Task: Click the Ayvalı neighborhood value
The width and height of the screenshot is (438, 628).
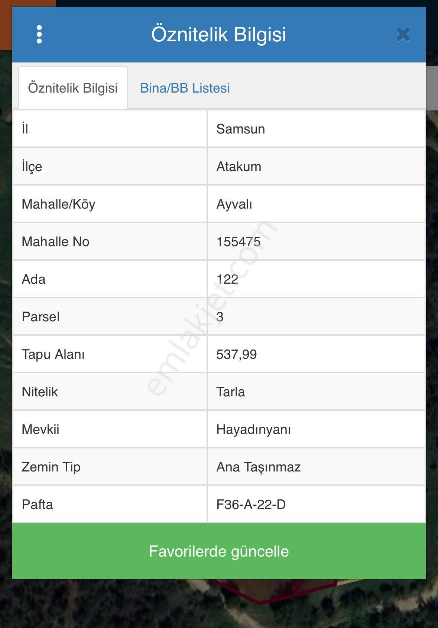Action: pyautogui.click(x=234, y=204)
